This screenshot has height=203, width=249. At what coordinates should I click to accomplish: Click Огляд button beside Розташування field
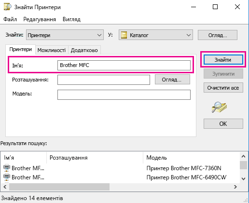click(x=172, y=80)
